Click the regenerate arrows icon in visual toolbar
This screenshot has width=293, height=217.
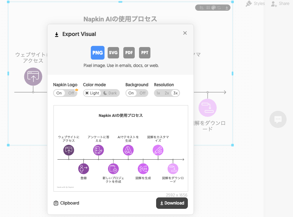click(x=219, y=7)
